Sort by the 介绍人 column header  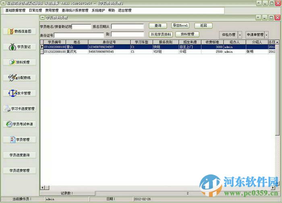[257, 42]
